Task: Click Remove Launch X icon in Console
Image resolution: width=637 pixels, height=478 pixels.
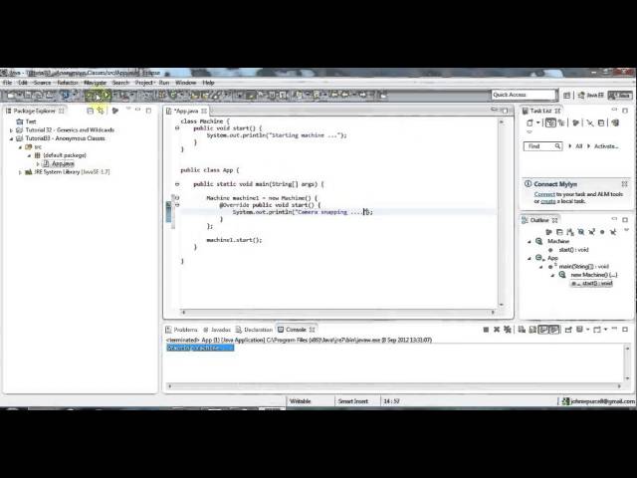Action: 497,330
